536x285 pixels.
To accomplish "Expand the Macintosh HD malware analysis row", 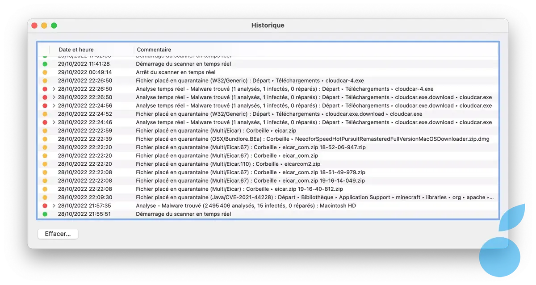I will (54, 206).
